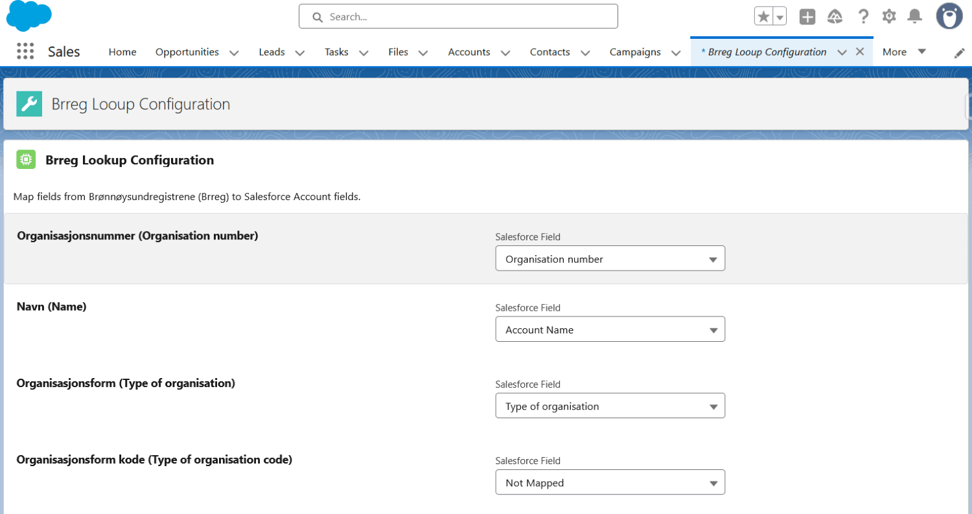Open the Type of organisation field dropdown
This screenshot has width=972, height=514.
coord(610,407)
